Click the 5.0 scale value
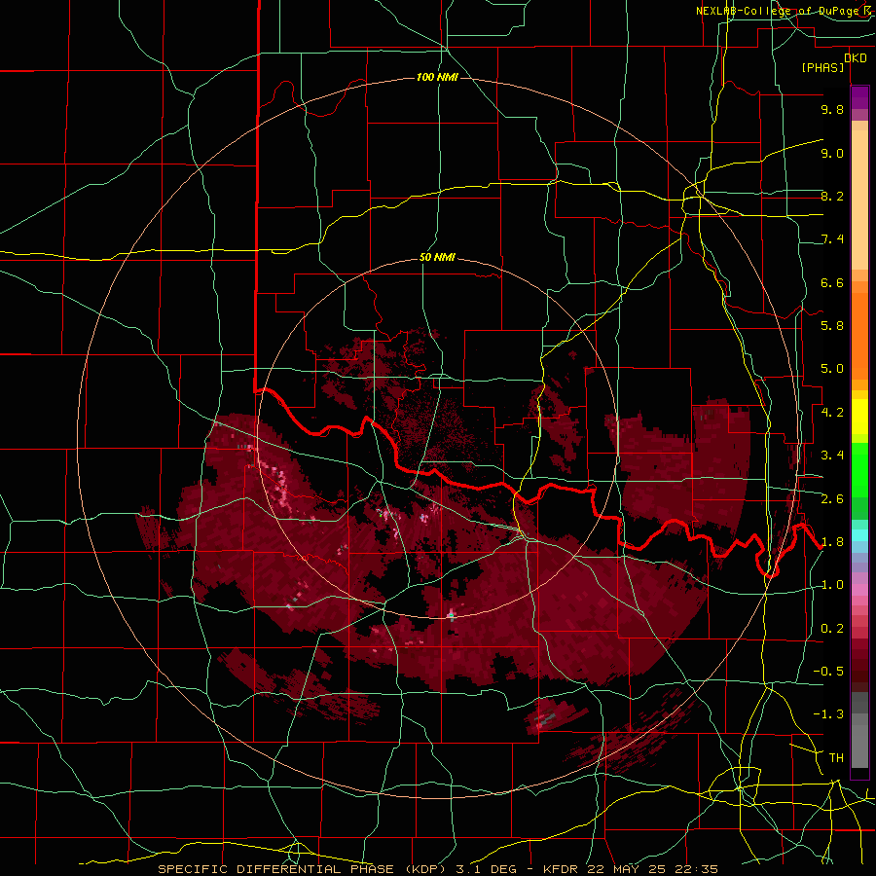This screenshot has width=876, height=876. (x=832, y=369)
